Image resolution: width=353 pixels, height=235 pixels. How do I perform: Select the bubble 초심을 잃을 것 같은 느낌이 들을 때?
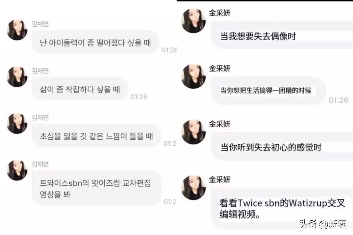click(96, 135)
